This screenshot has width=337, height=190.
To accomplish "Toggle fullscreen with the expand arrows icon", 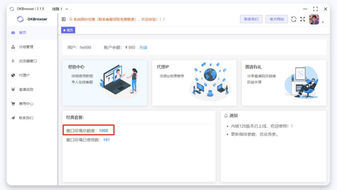I will [x=302, y=19].
